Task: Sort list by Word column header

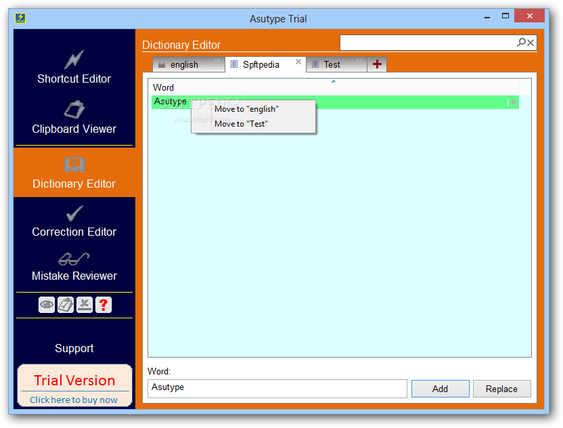Action: click(x=333, y=87)
